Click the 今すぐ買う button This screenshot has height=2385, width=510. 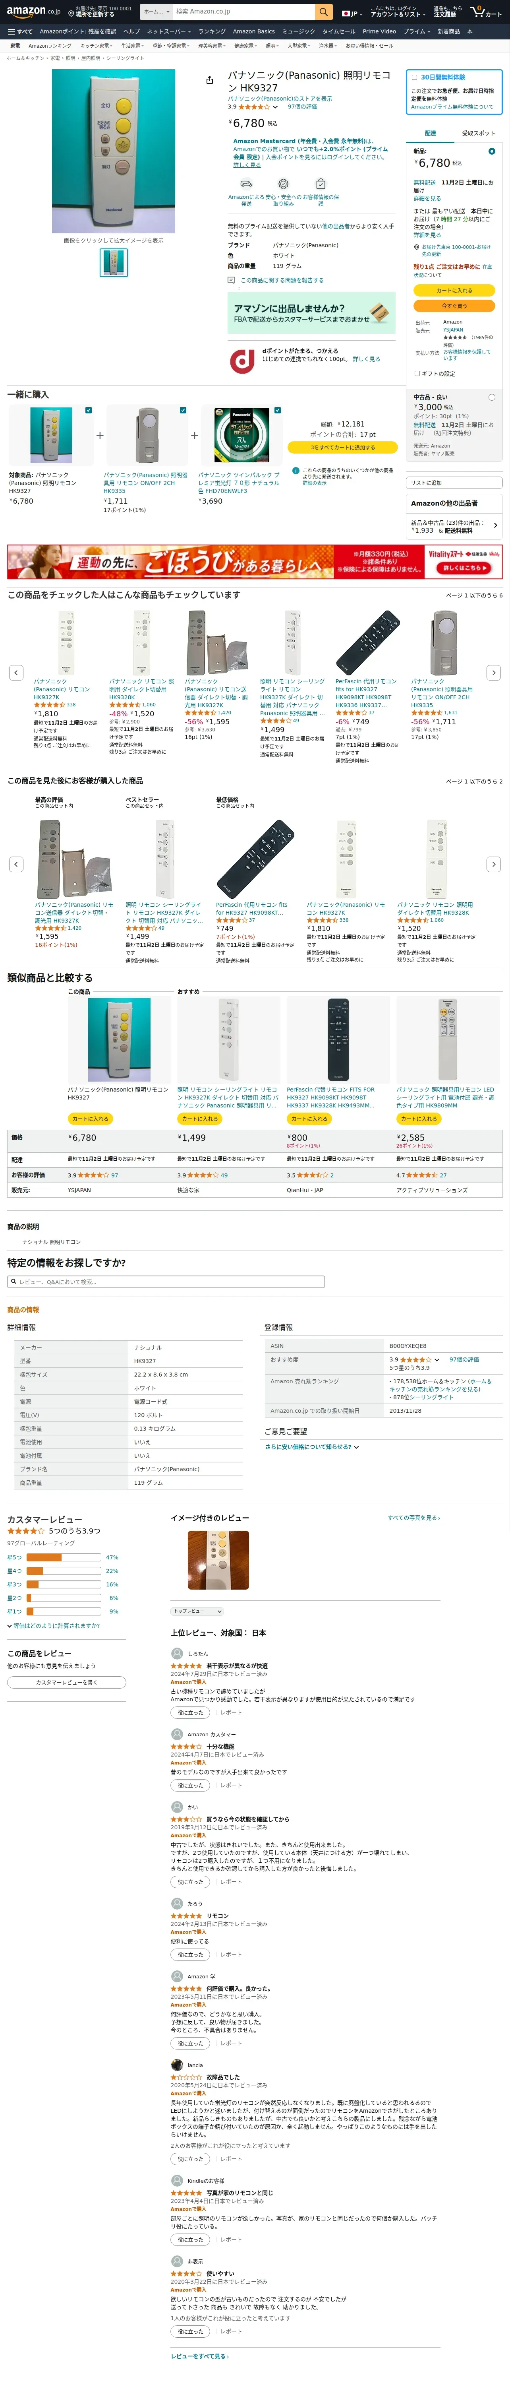pos(454,306)
